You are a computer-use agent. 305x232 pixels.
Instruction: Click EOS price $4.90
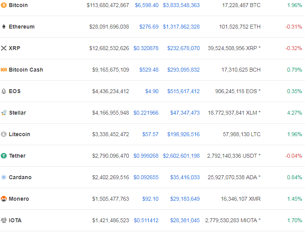[x=152, y=91]
